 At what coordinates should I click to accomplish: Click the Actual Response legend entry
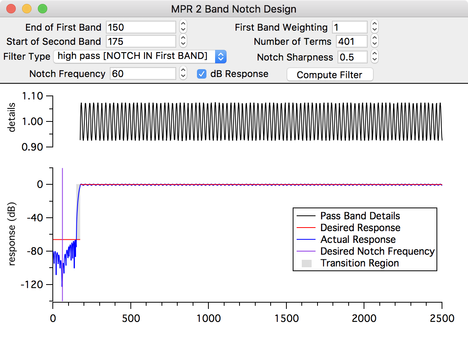(358, 240)
